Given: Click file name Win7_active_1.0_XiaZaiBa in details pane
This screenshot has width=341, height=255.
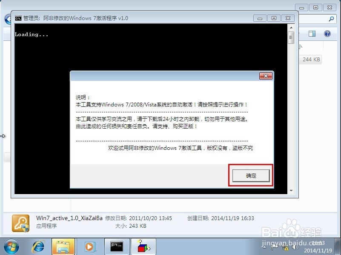Looking at the screenshot, I should coord(69,218).
